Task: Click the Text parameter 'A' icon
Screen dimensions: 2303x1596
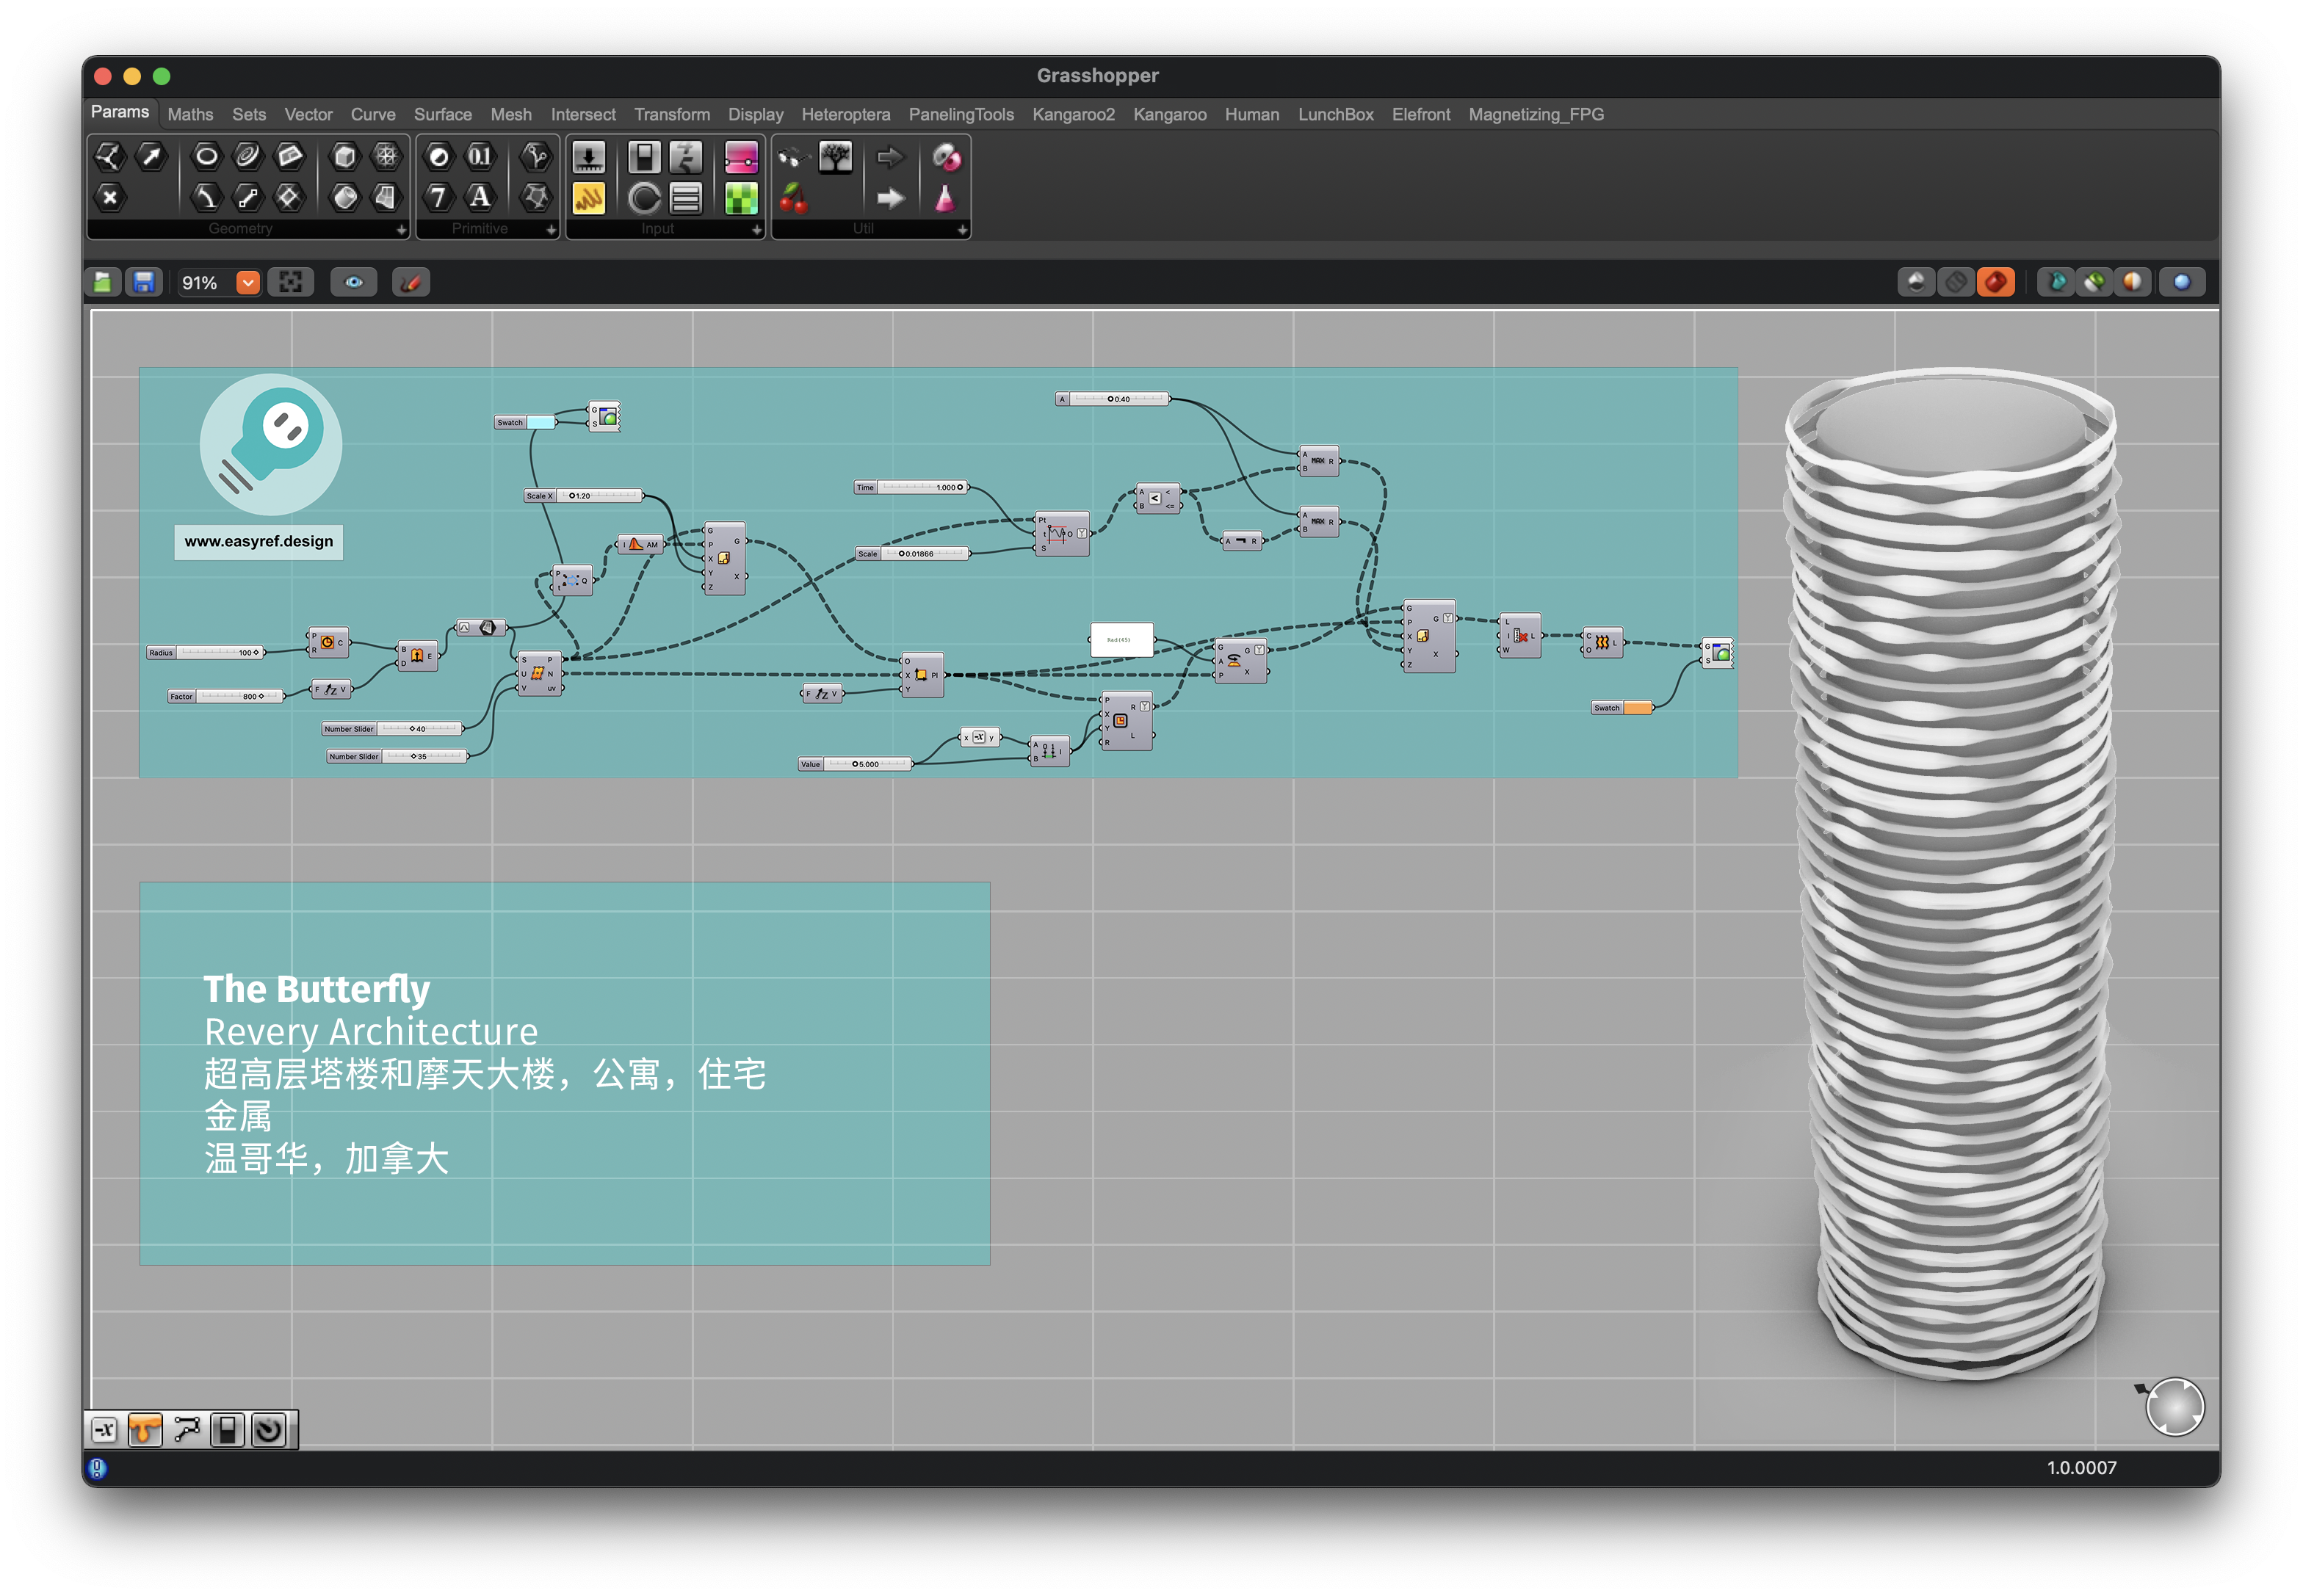Action: (x=480, y=198)
